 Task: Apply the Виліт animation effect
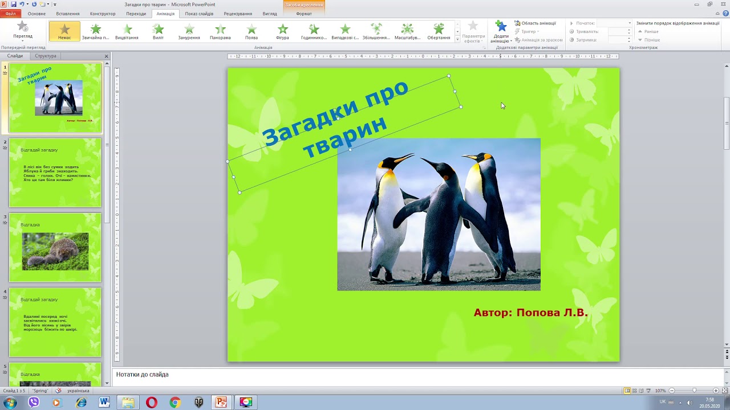[158, 31]
